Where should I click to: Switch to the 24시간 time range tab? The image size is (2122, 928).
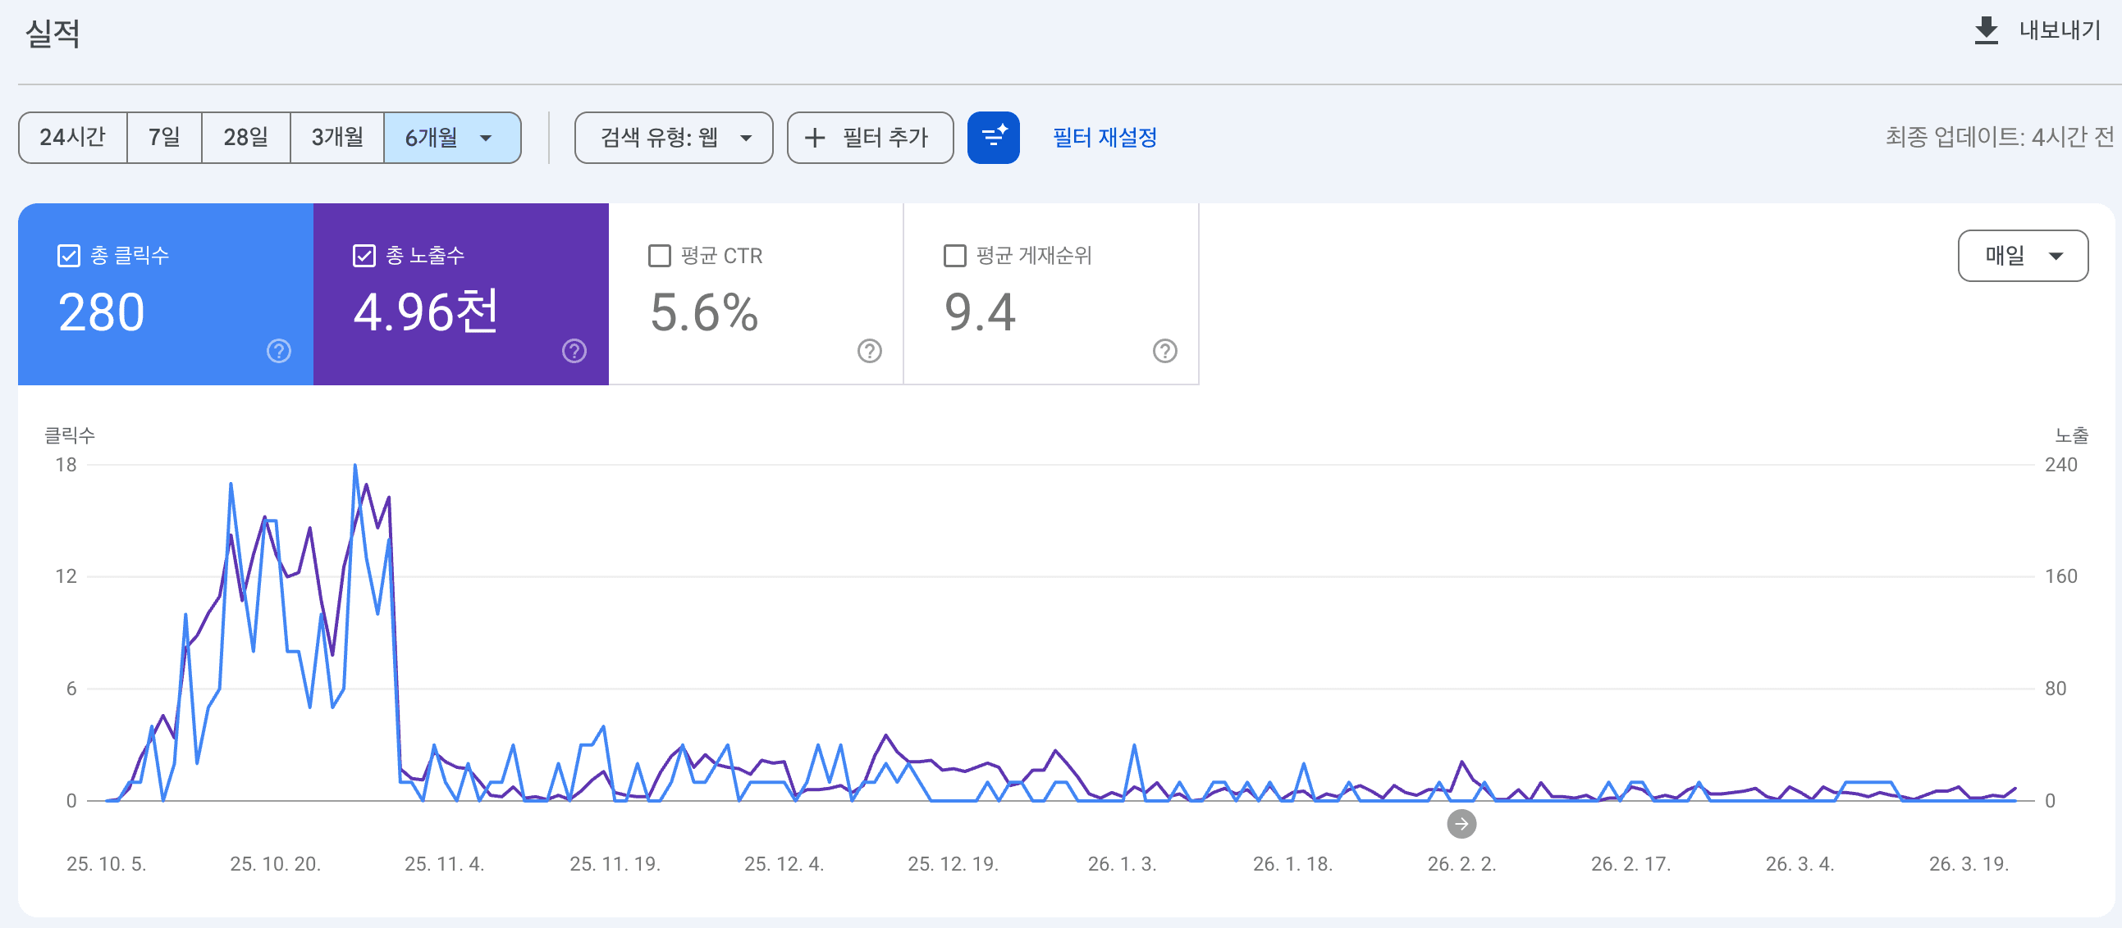click(x=72, y=138)
